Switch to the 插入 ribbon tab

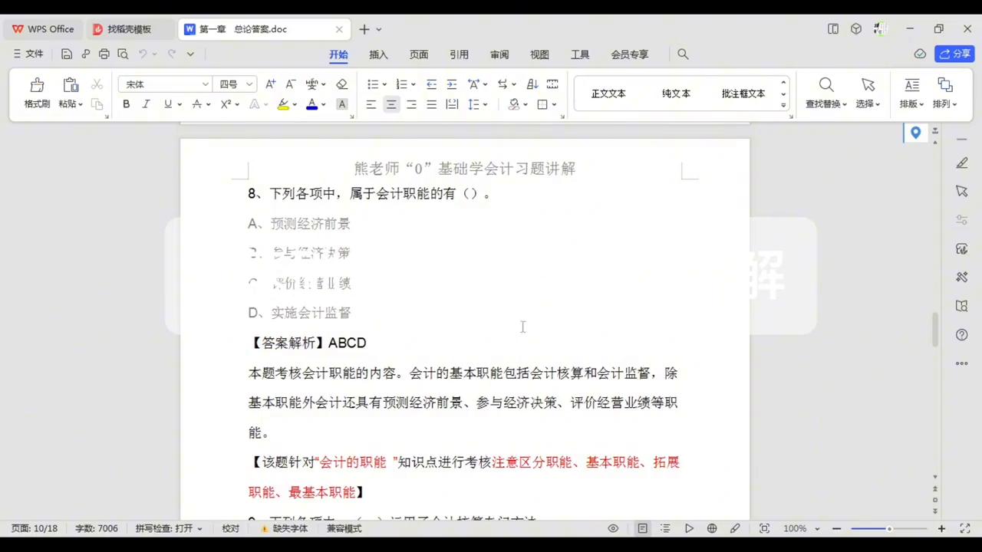[378, 54]
